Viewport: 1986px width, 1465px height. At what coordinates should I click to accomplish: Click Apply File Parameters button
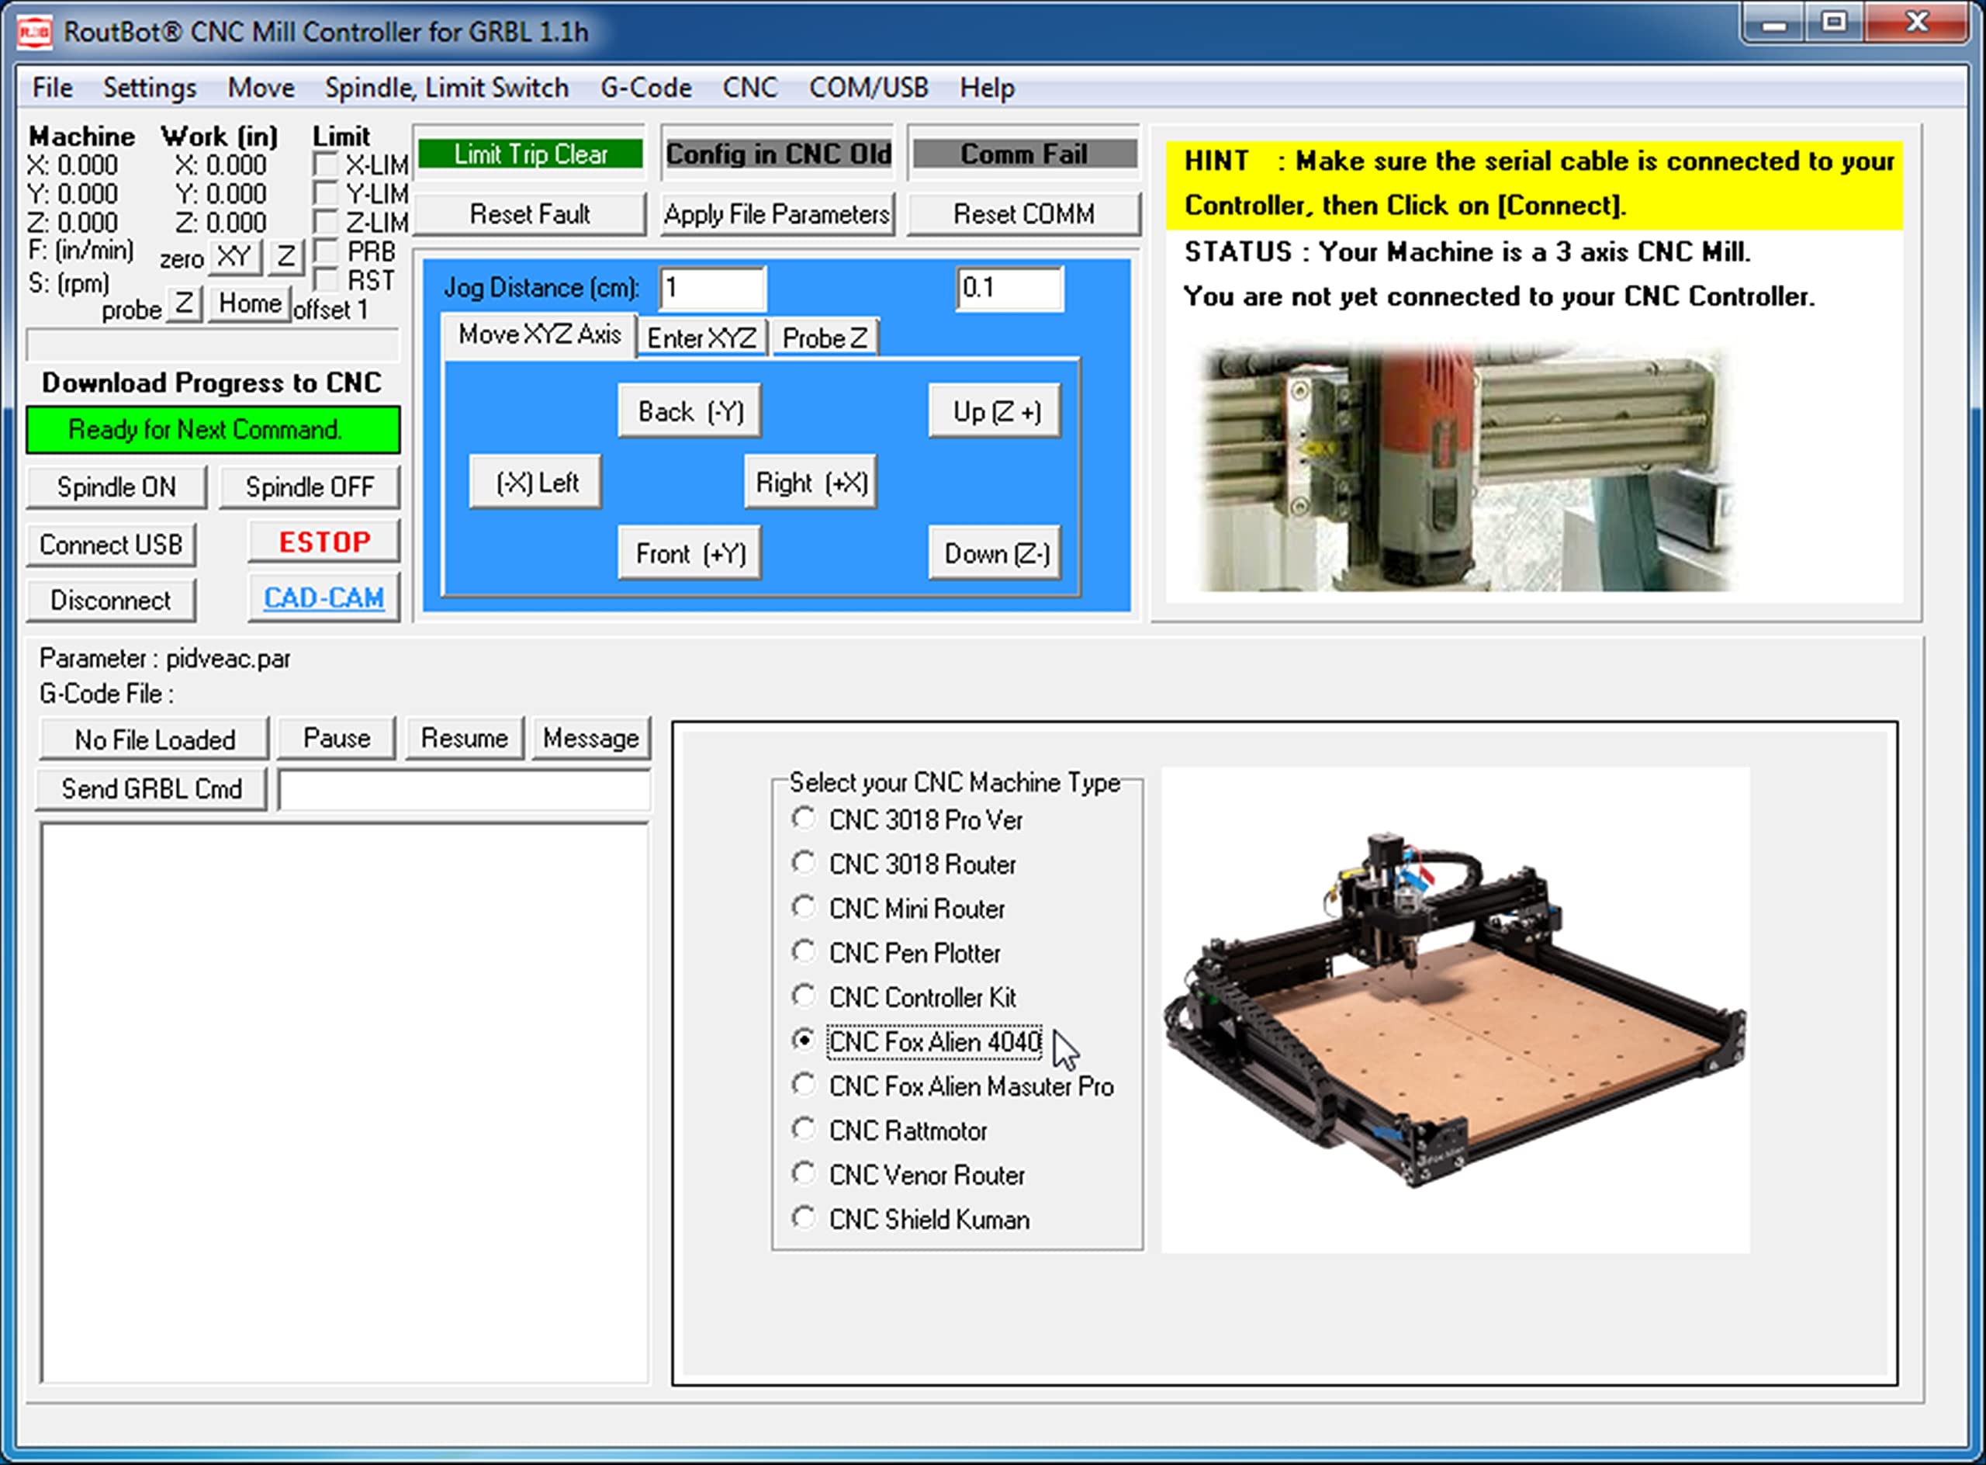coord(777,213)
